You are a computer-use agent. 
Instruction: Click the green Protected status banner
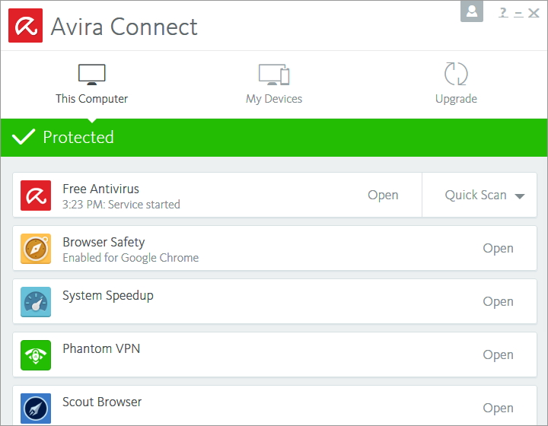pos(274,138)
